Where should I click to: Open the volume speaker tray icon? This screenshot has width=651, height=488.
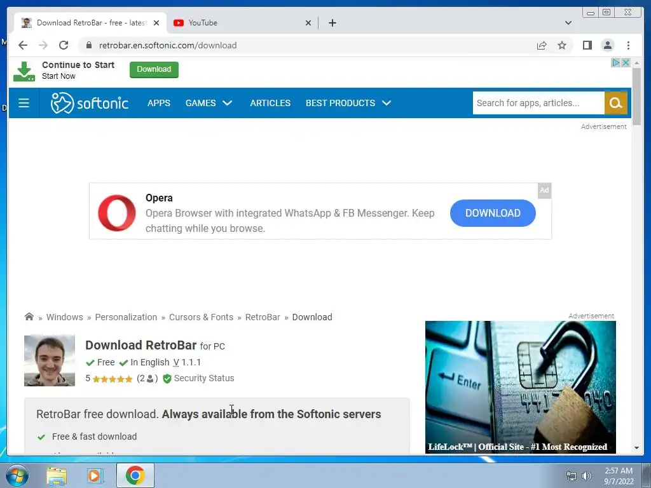[586, 476]
